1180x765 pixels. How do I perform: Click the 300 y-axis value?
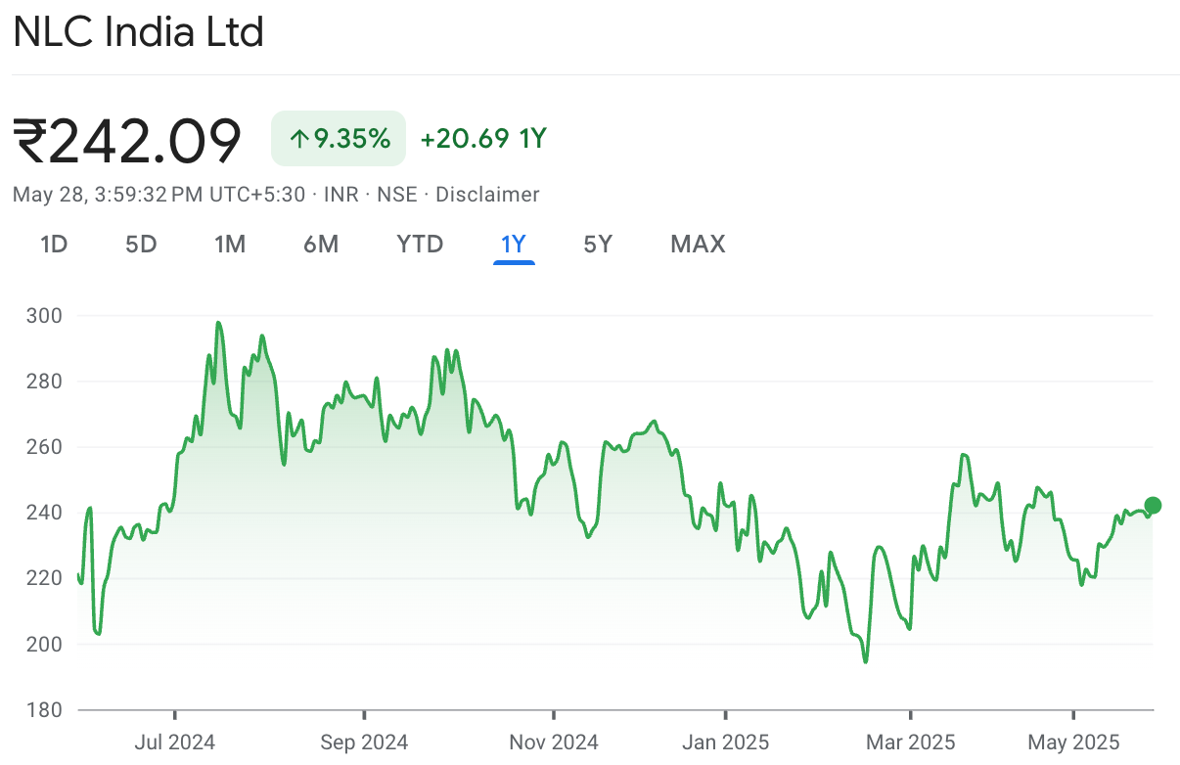point(44,316)
